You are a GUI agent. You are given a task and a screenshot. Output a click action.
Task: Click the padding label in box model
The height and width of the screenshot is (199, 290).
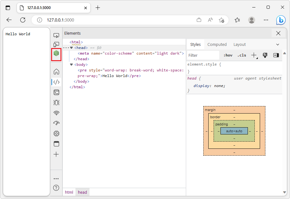pos(222,124)
